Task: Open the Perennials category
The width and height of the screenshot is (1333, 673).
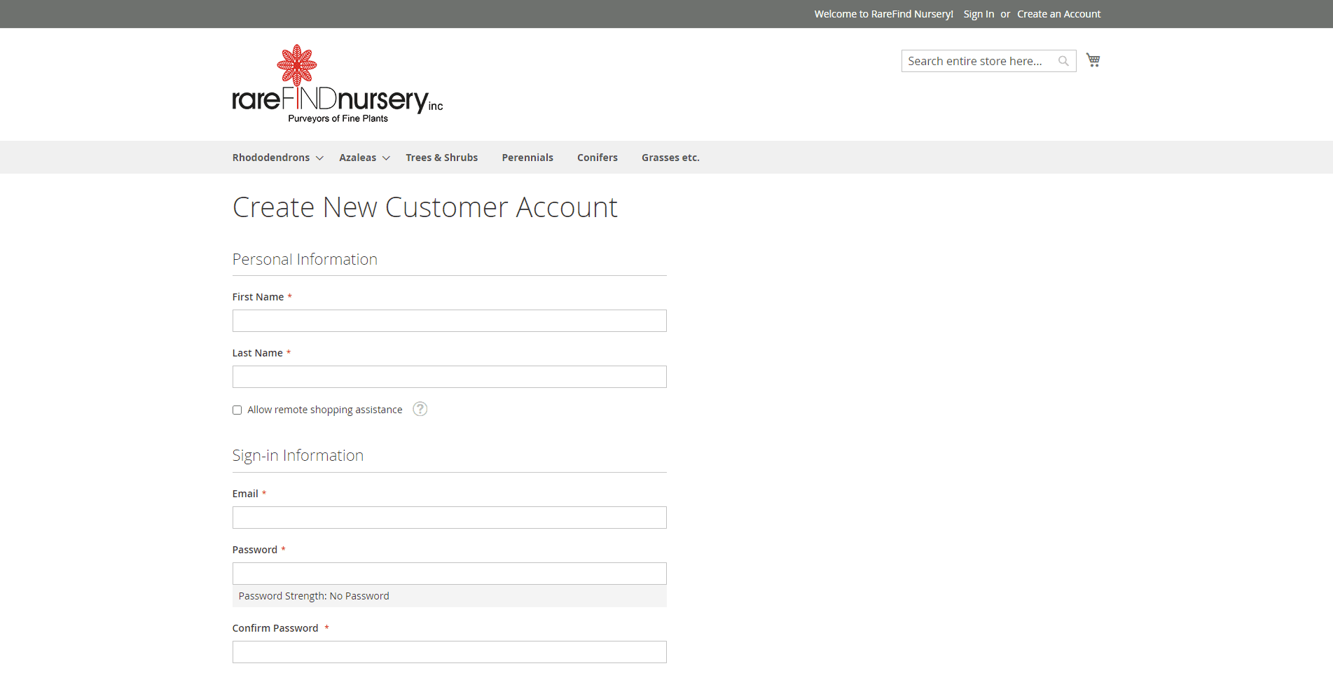Action: 527,158
